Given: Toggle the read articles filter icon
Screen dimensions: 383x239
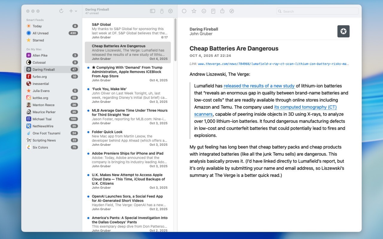Looking at the screenshot, I should (x=170, y=11).
